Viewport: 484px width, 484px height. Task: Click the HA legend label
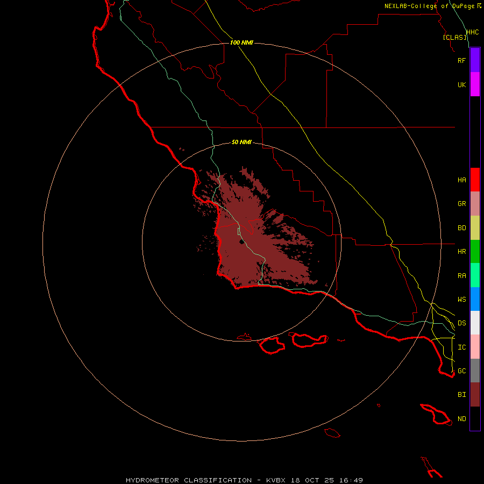click(461, 180)
